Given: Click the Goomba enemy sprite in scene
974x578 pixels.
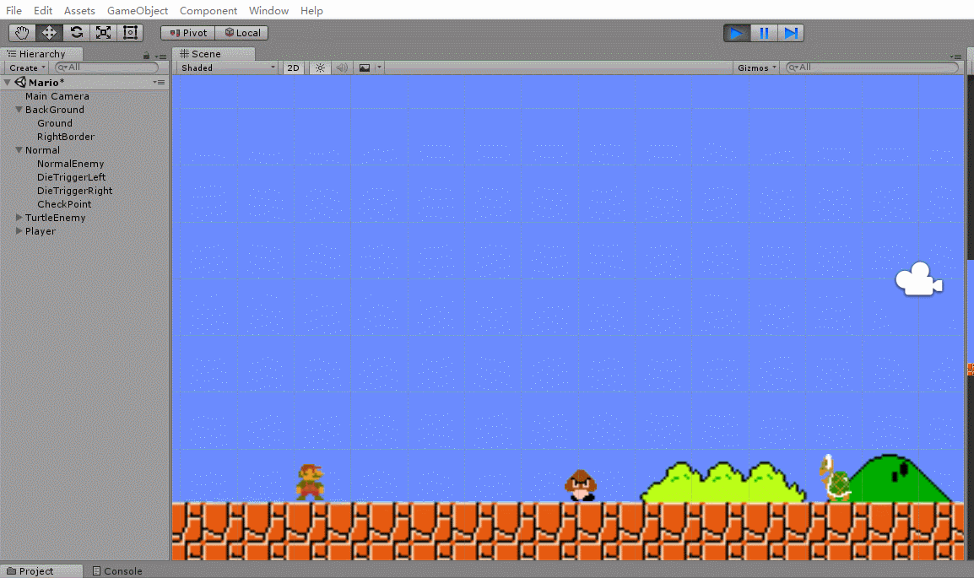Looking at the screenshot, I should pyautogui.click(x=581, y=485).
